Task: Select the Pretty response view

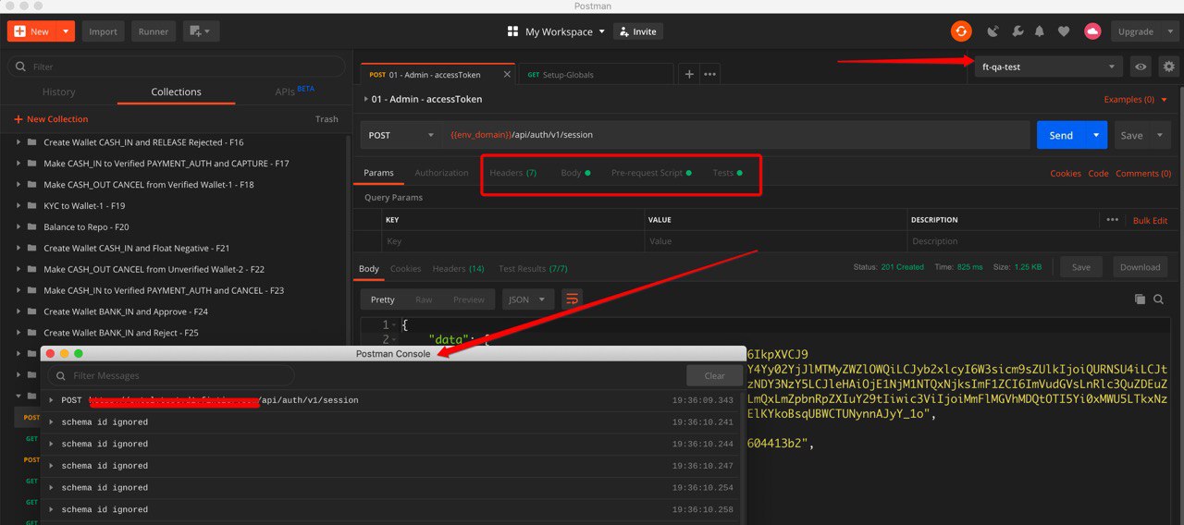Action: [x=383, y=299]
